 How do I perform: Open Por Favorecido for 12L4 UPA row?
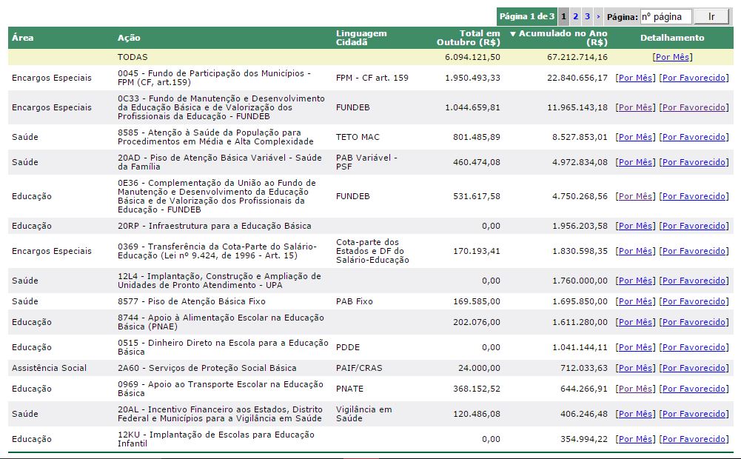point(694,281)
